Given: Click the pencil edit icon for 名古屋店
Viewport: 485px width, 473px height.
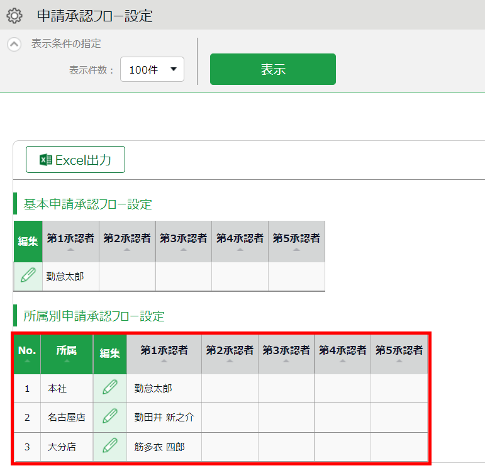Looking at the screenshot, I should 110,416.
